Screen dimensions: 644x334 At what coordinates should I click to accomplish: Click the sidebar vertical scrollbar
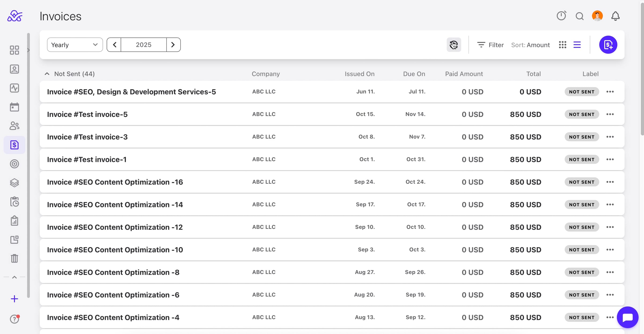(28, 165)
